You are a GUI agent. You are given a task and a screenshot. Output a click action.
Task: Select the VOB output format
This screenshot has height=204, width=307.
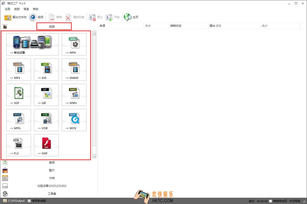click(x=46, y=120)
